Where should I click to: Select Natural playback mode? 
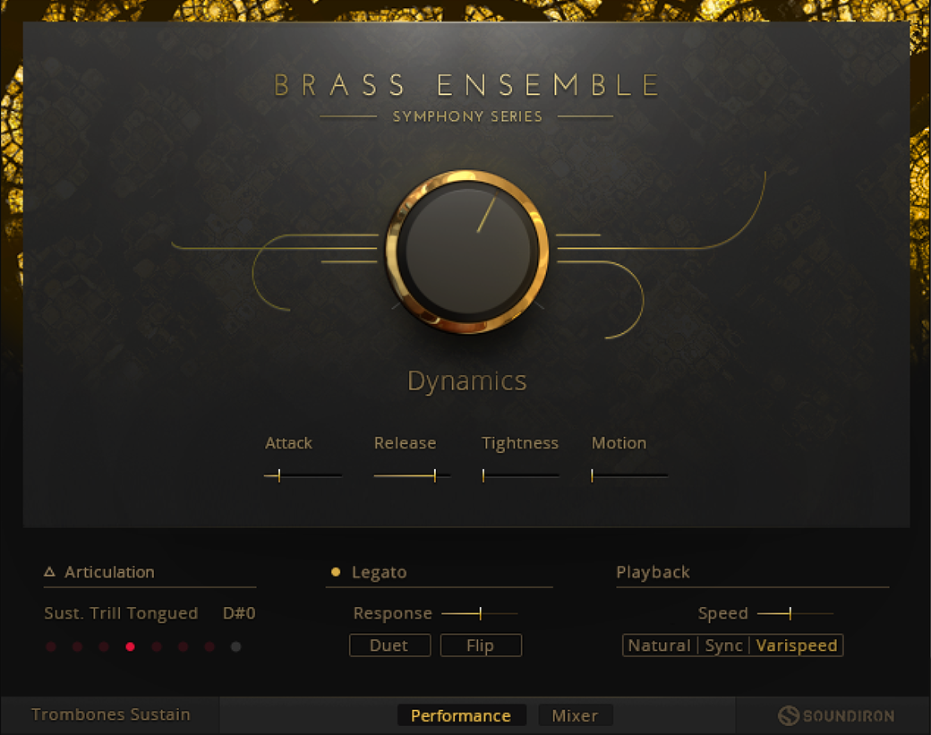[x=660, y=645]
